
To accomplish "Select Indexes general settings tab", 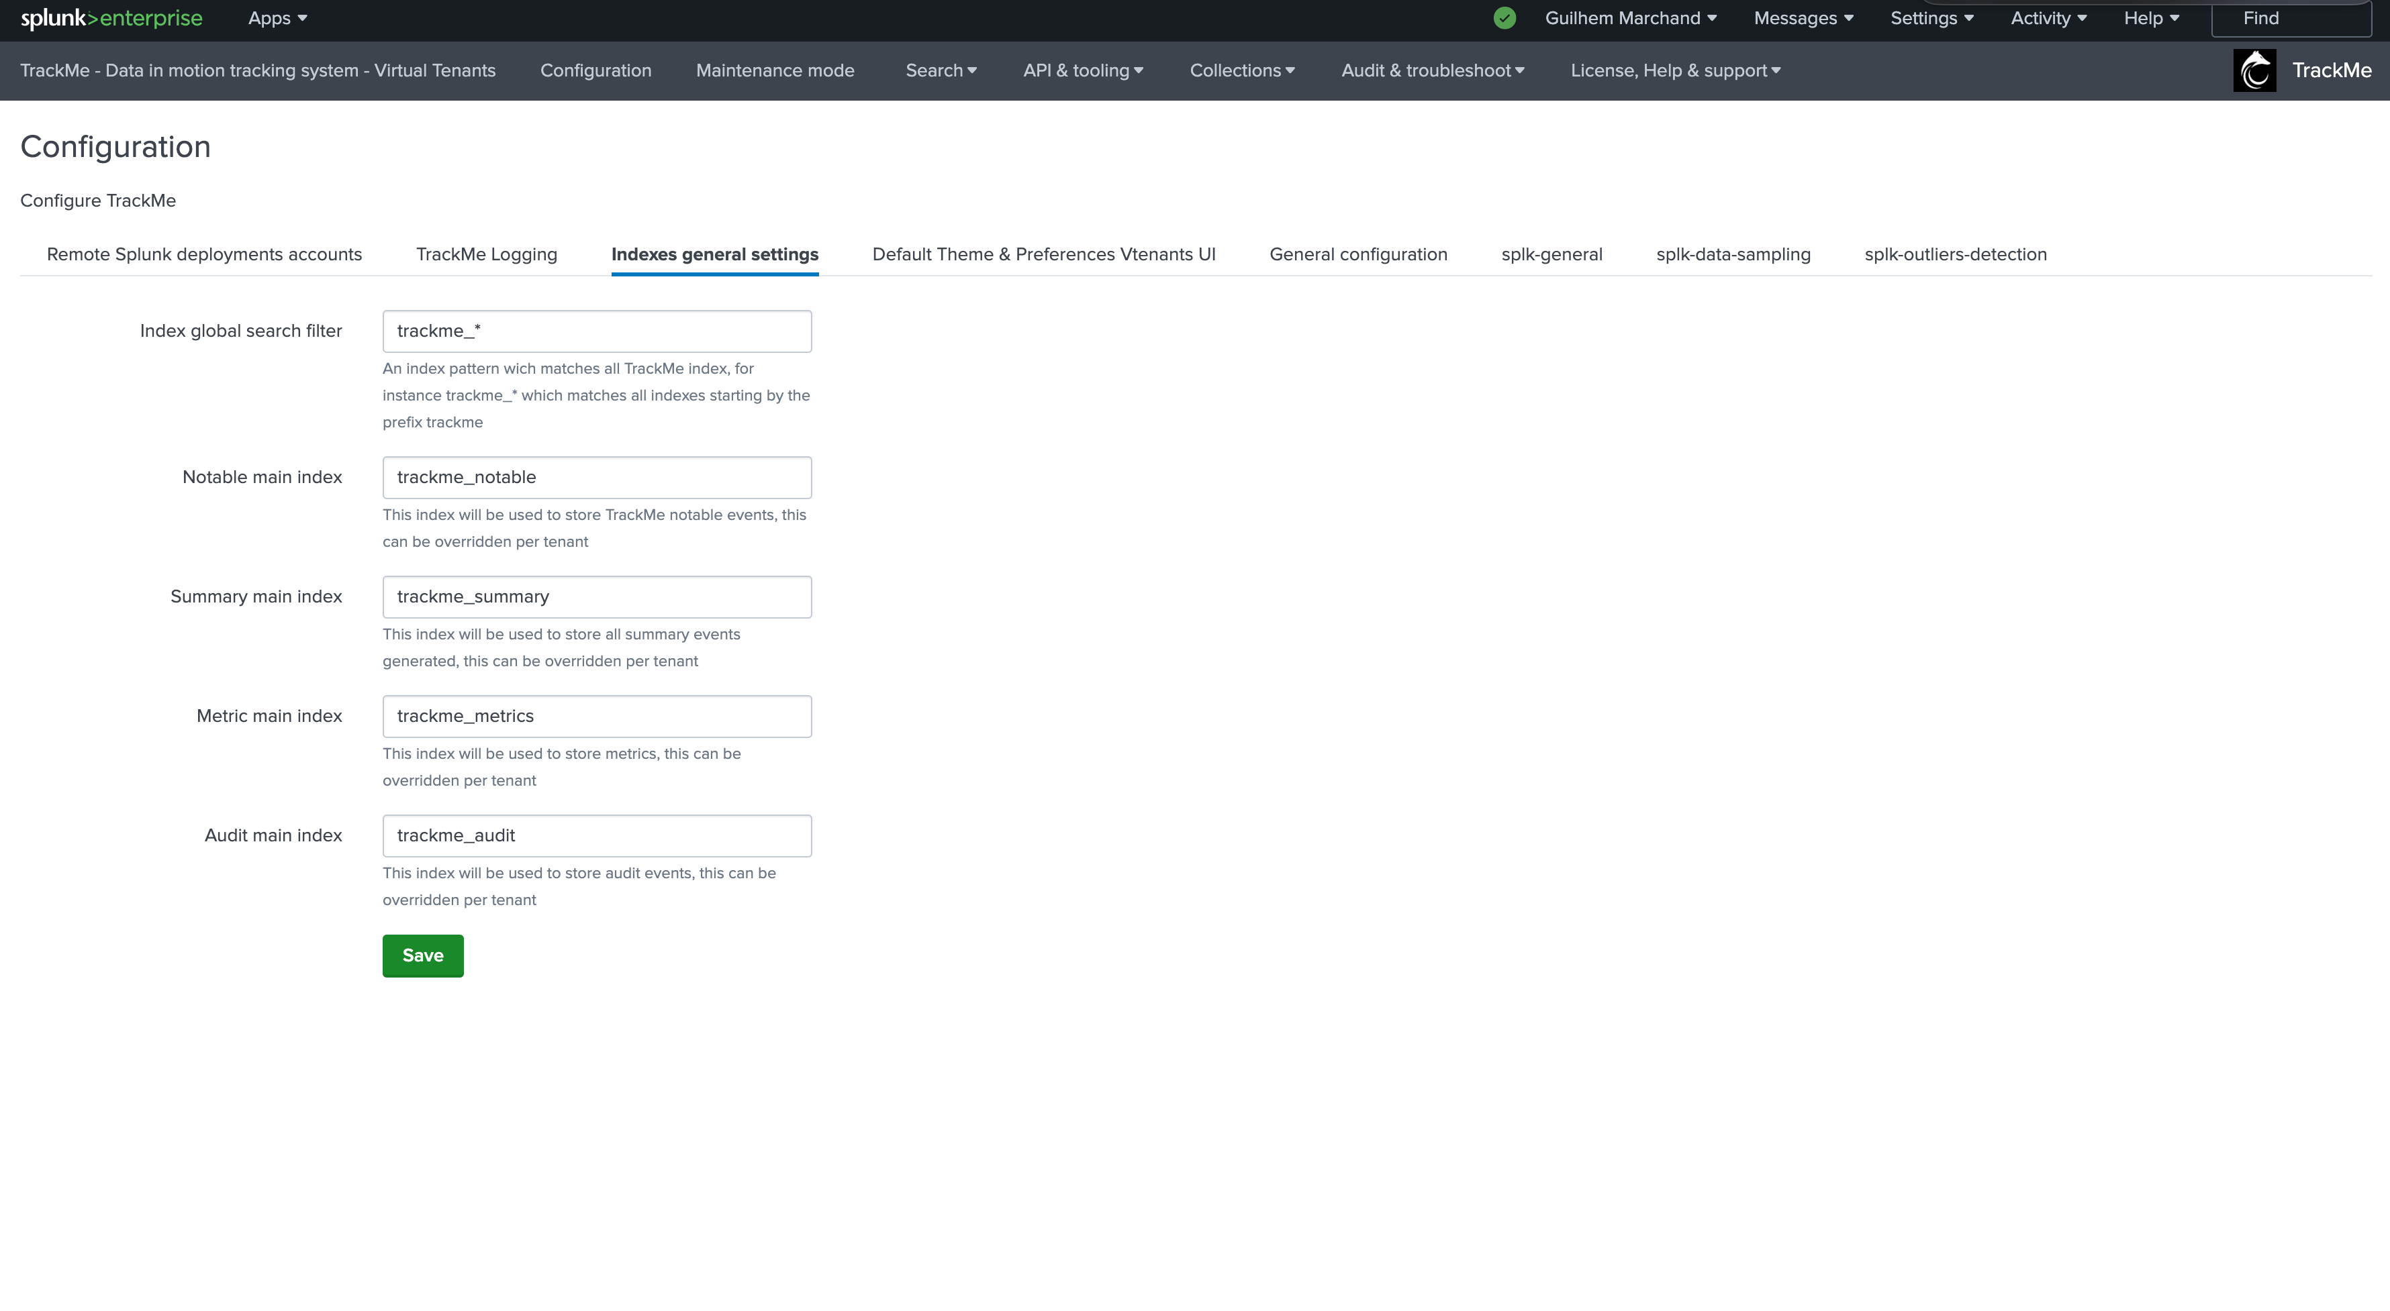I will pyautogui.click(x=714, y=254).
